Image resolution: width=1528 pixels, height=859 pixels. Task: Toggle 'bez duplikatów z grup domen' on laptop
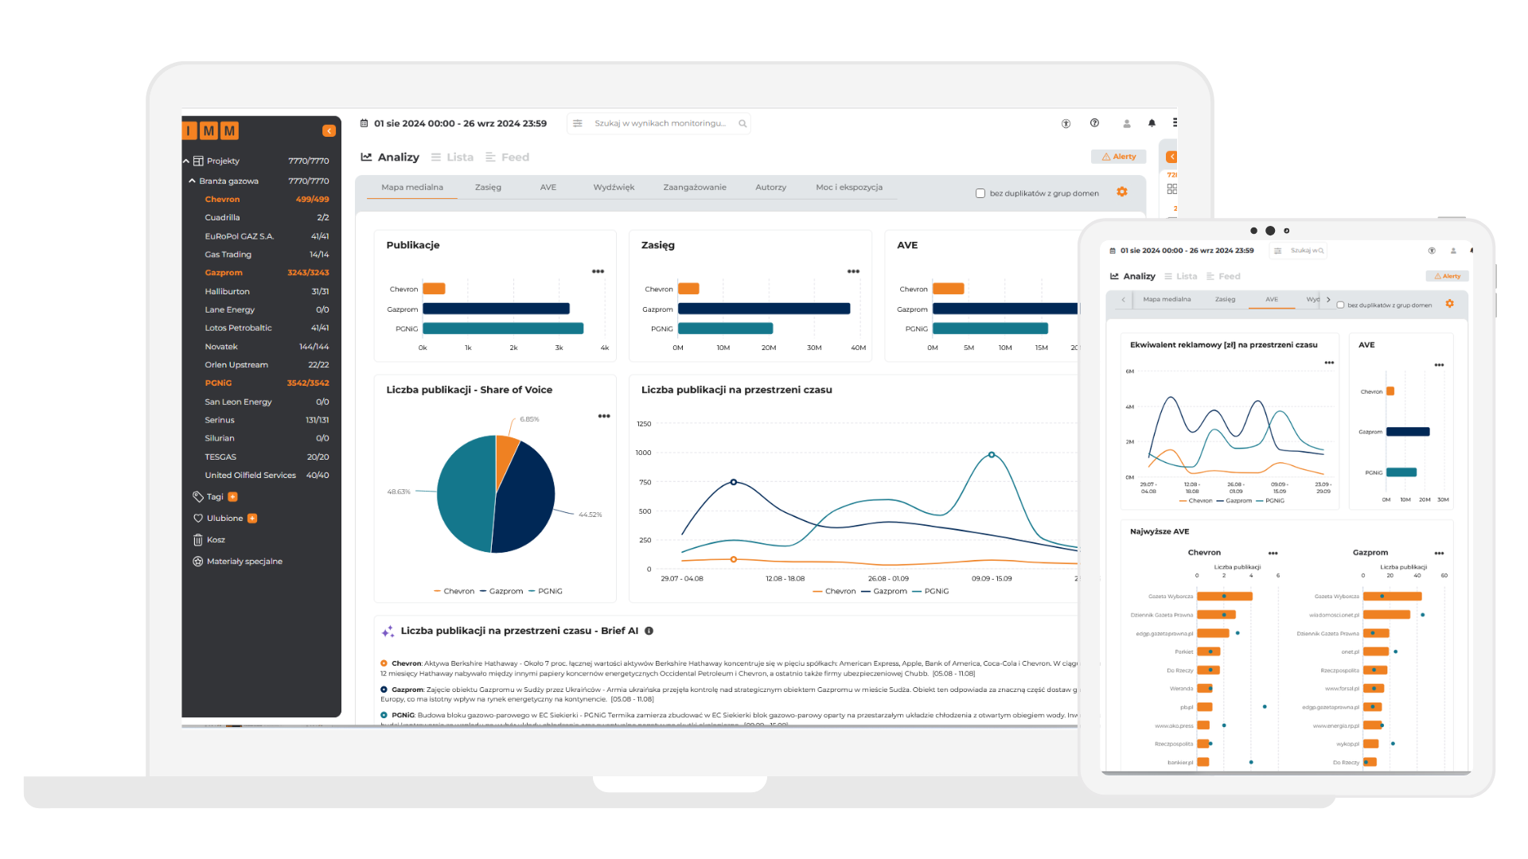tap(980, 193)
